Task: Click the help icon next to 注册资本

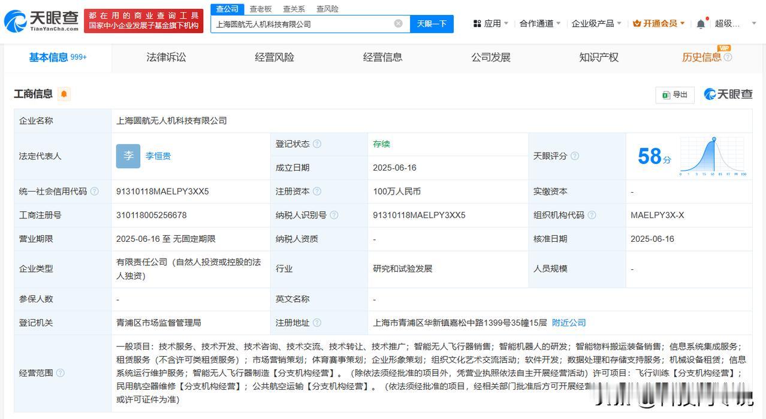Action: click(x=317, y=192)
